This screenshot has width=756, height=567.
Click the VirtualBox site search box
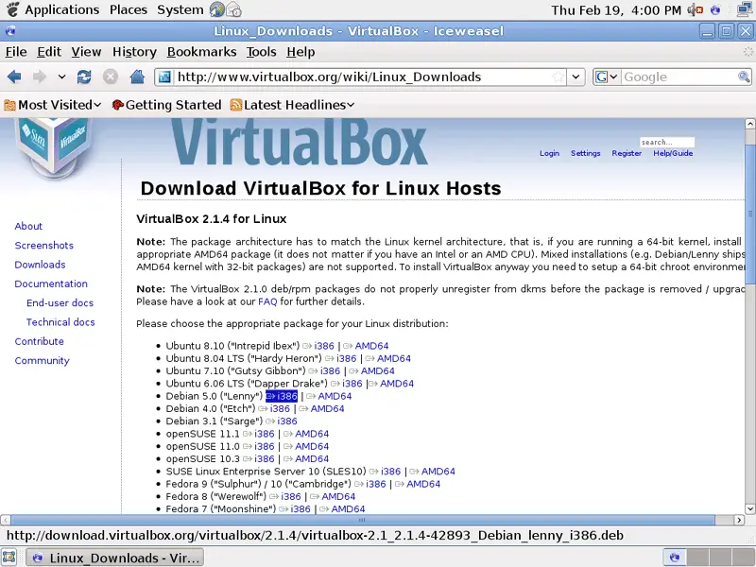667,143
